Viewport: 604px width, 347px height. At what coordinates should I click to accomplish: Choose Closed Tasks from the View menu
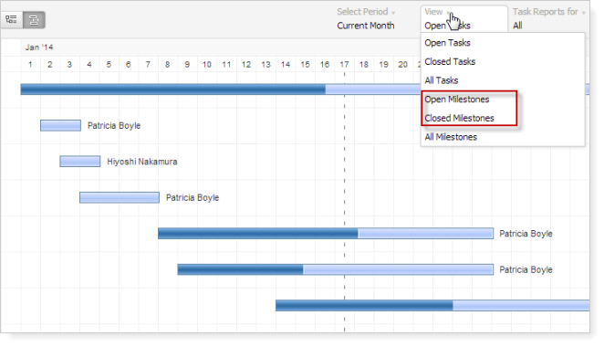(x=503, y=62)
